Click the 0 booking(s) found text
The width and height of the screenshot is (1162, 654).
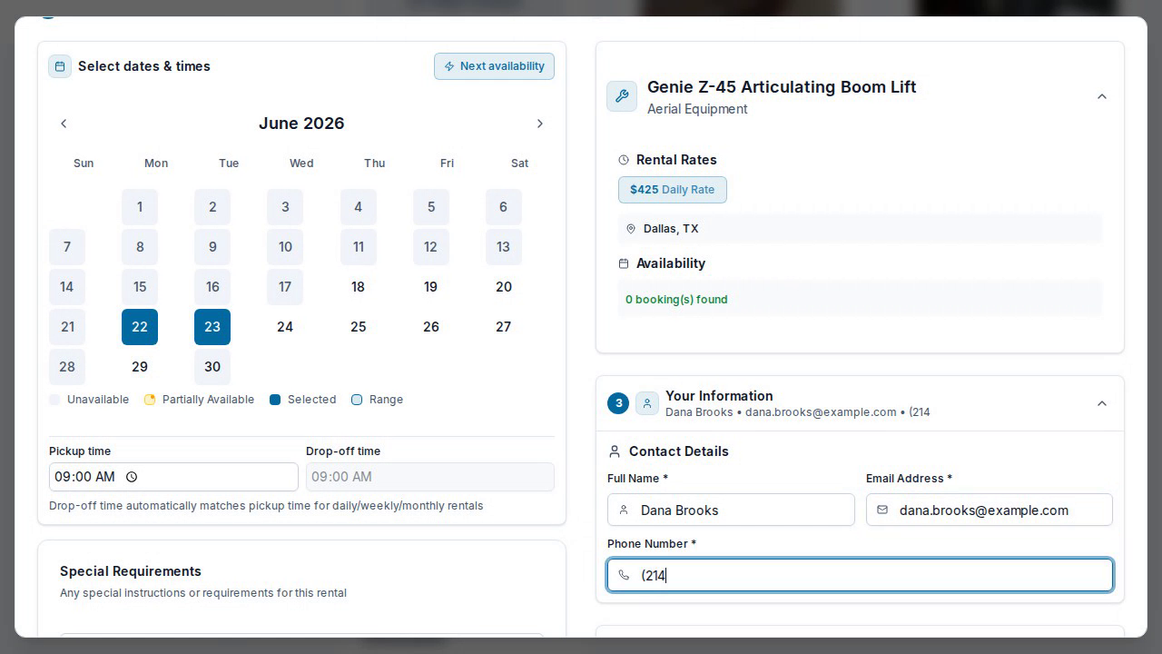pyautogui.click(x=676, y=300)
